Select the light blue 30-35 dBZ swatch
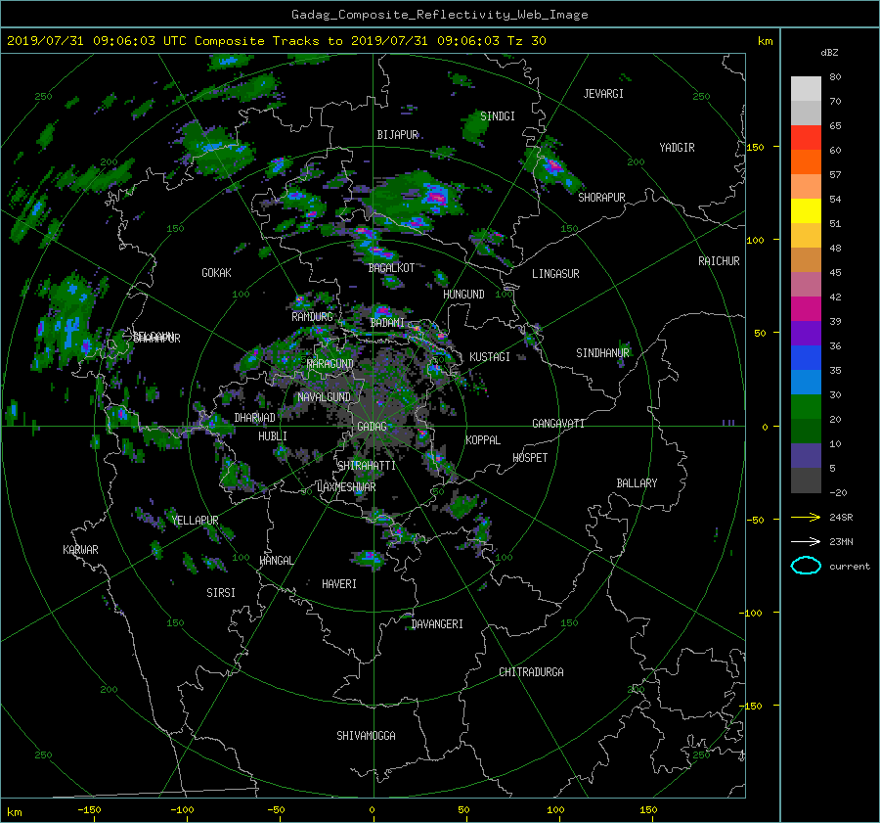 806,382
